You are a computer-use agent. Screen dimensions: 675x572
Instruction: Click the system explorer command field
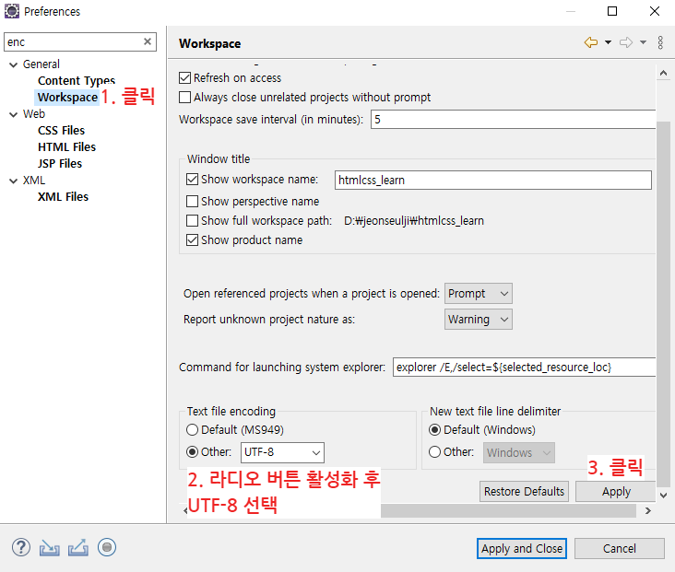point(525,367)
